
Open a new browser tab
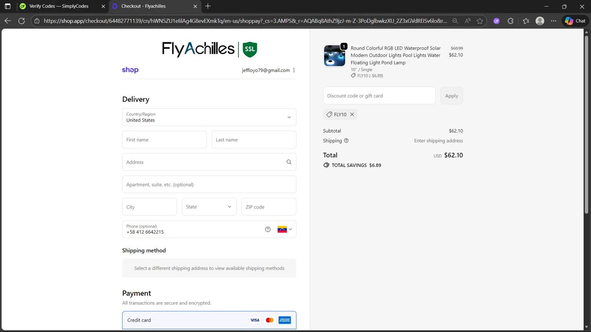[208, 6]
